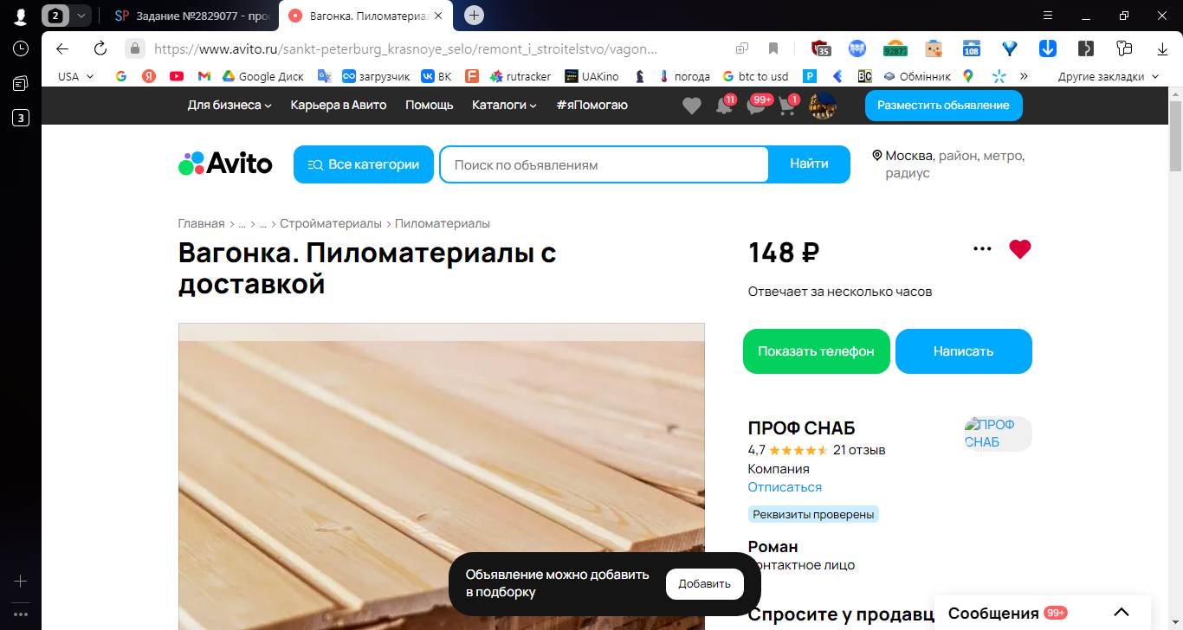Click the Написать button
This screenshot has width=1183, height=630.
pos(963,351)
